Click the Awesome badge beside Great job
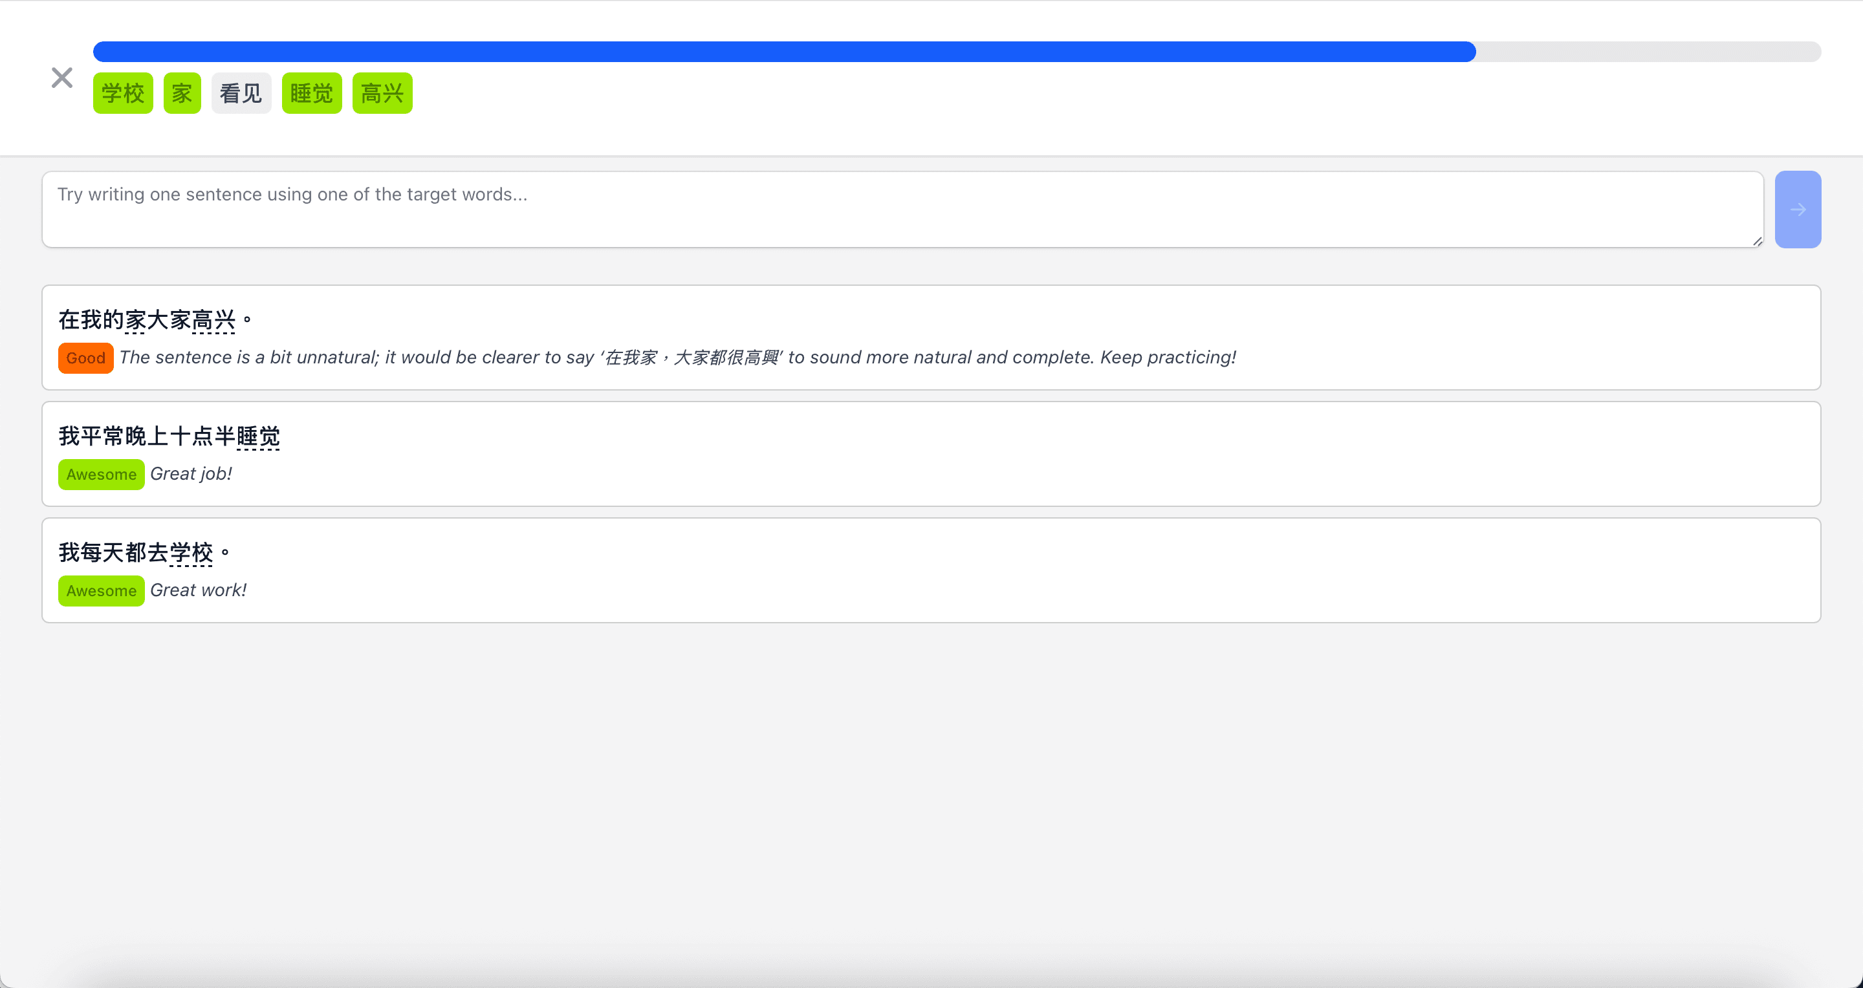Screen dimensions: 1863x988 click(102, 474)
